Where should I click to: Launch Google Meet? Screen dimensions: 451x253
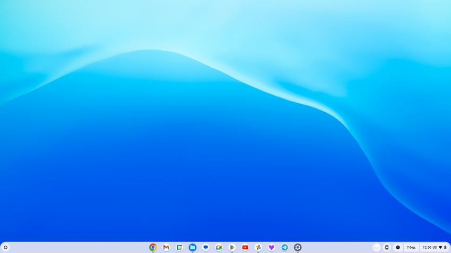(219, 247)
